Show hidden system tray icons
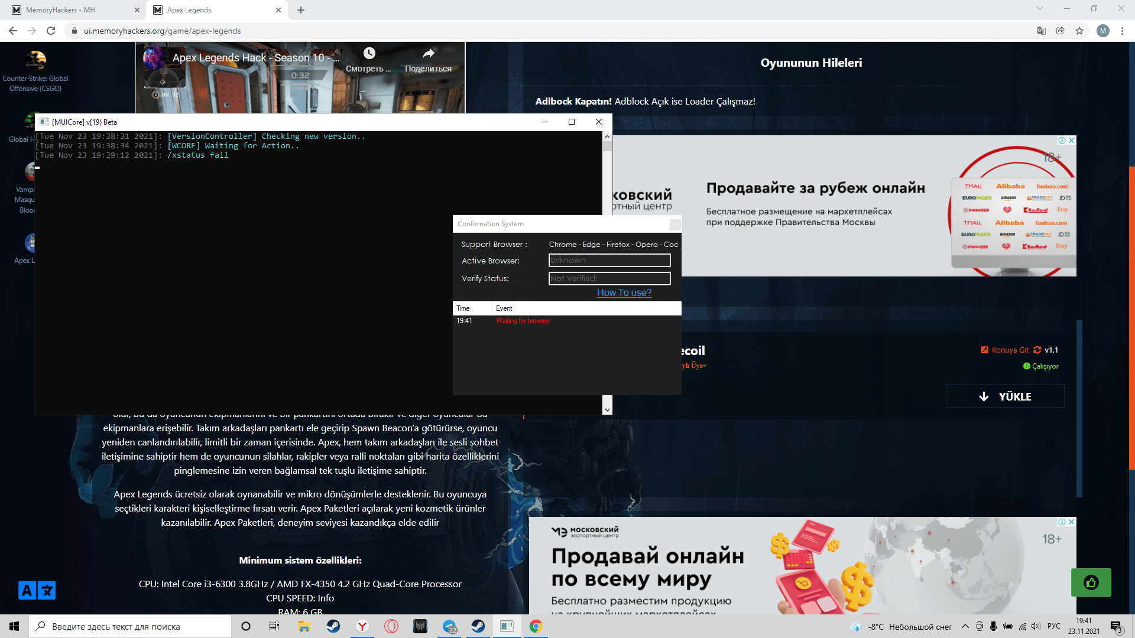This screenshot has width=1135, height=638. 965,626
